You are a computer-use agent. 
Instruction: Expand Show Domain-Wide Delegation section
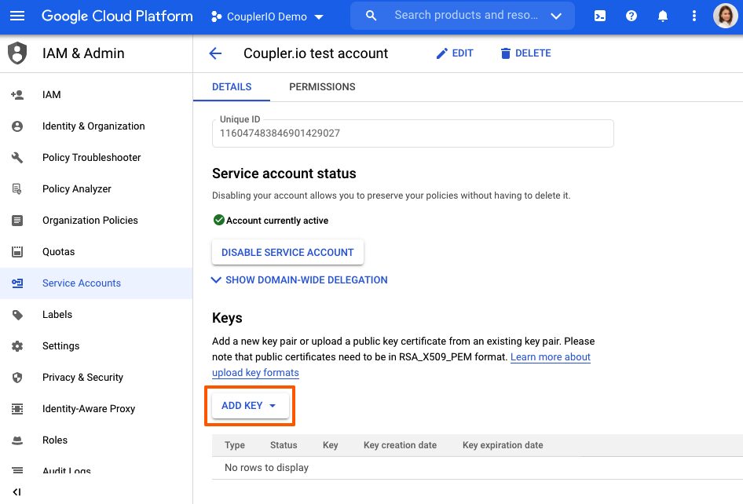(x=299, y=279)
